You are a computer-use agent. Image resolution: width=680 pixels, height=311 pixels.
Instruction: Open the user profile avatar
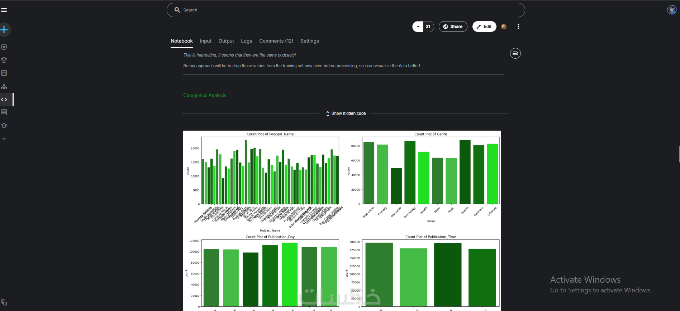(671, 10)
